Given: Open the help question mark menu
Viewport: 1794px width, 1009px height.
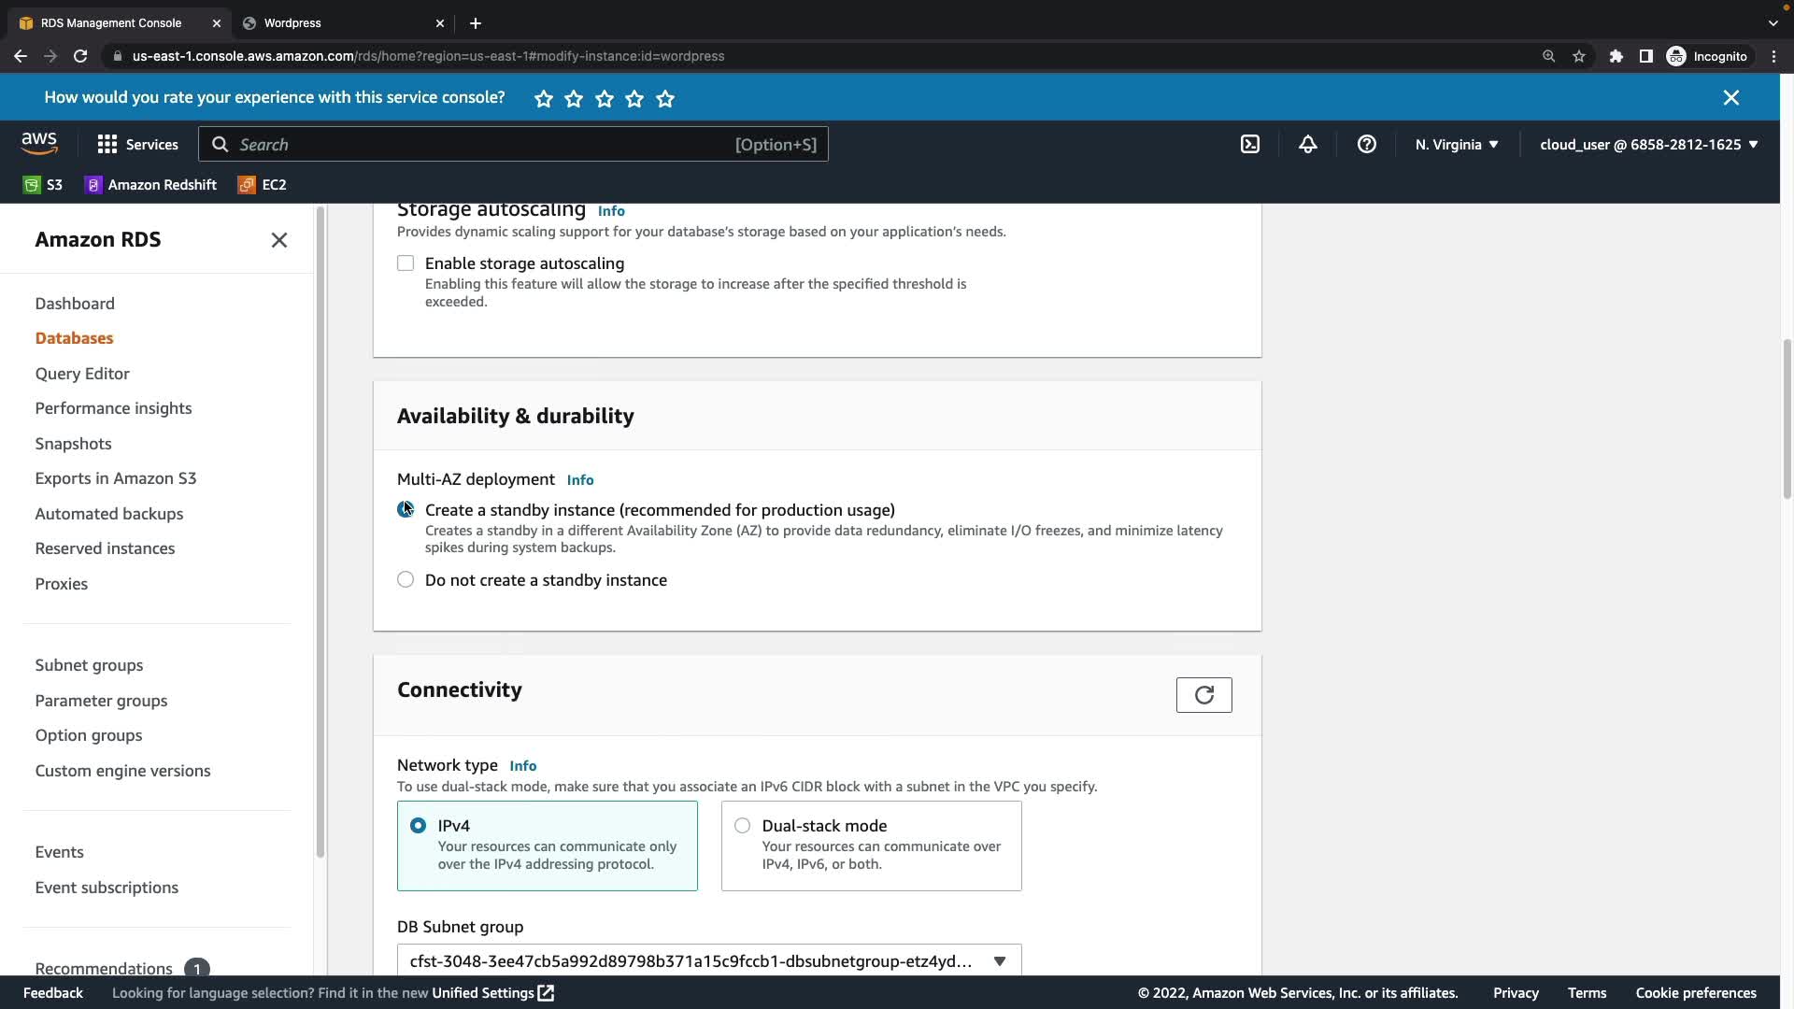Looking at the screenshot, I should pos(1366,144).
